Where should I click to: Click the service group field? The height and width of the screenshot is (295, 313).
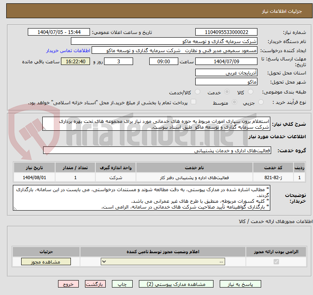click(157, 150)
